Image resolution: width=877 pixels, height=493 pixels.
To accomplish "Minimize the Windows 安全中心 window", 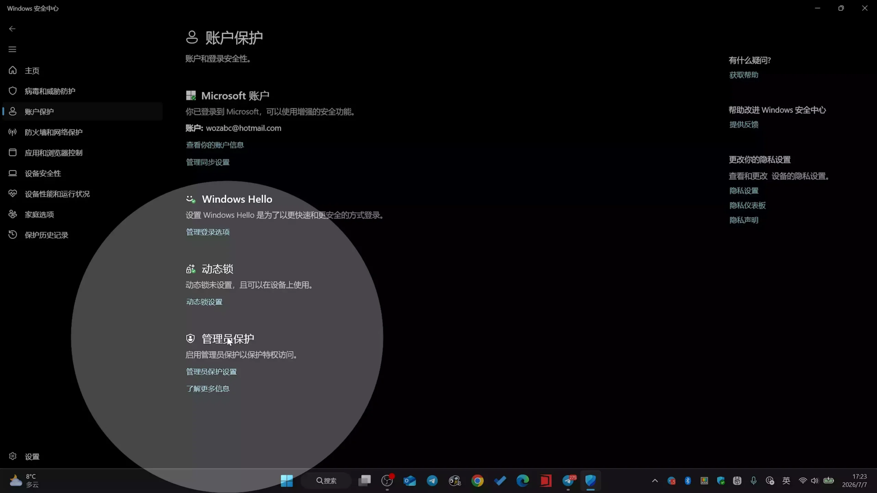I will (817, 8).
